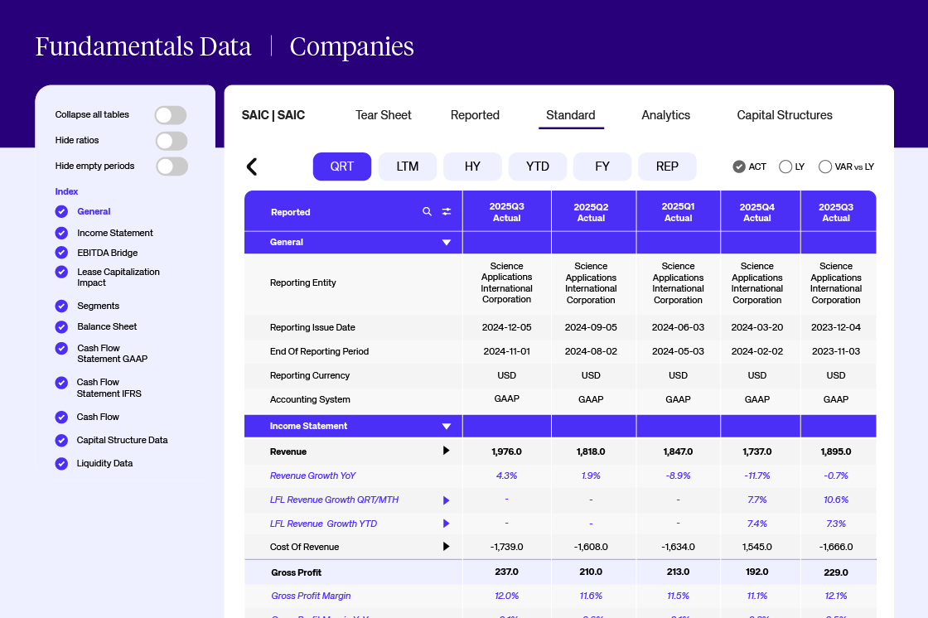Select the YTD period button
The image size is (928, 618).
coord(538,167)
